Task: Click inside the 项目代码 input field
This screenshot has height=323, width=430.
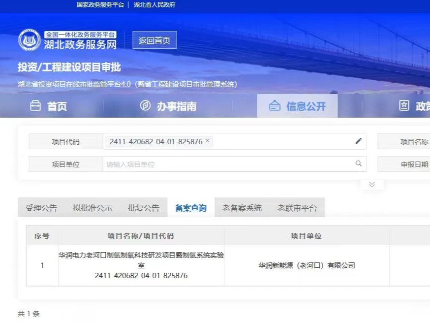Action: [x=235, y=141]
